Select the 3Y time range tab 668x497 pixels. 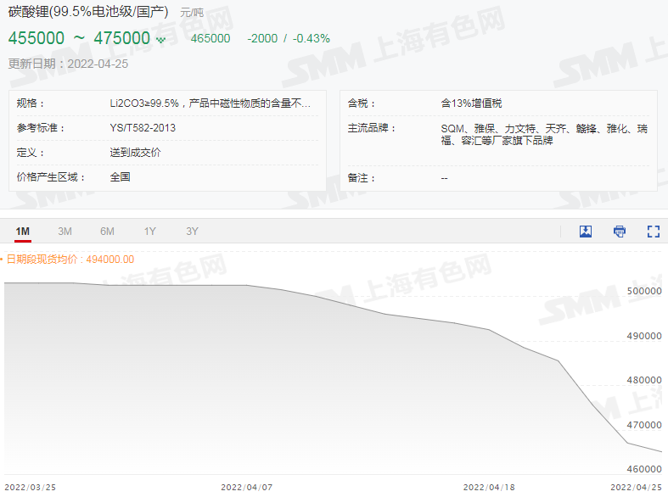[192, 232]
